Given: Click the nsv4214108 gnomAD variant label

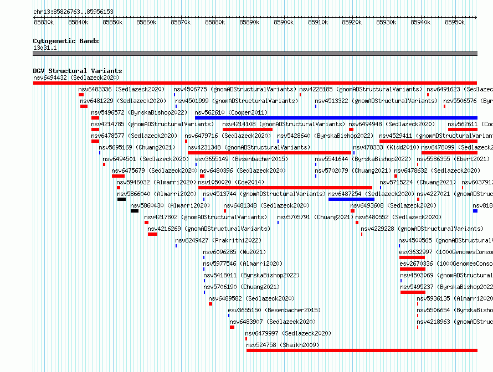Looking at the screenshot, I should pos(284,124).
